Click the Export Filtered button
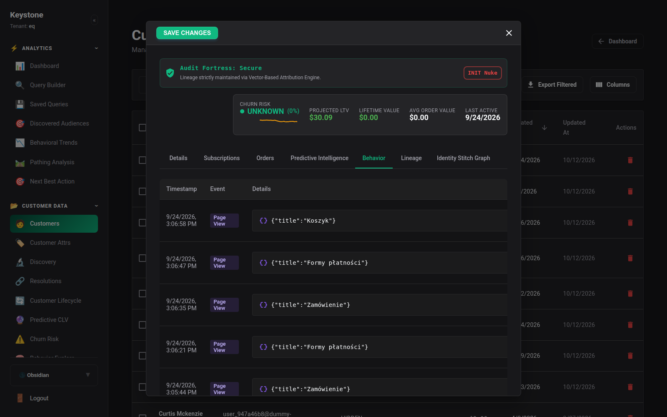The height and width of the screenshot is (417, 667). [552, 85]
